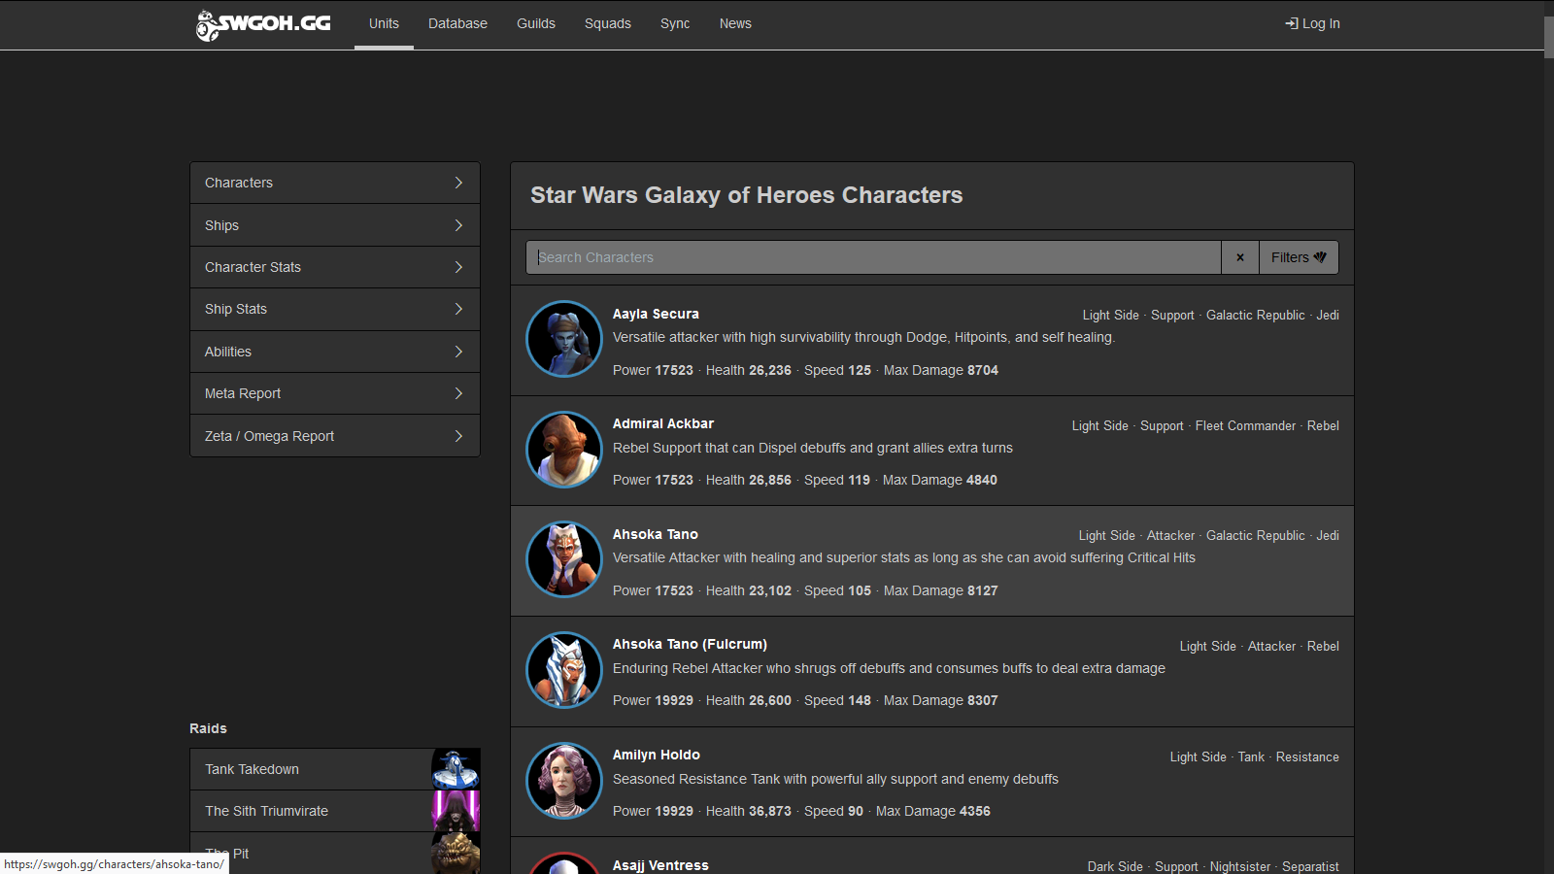
Task: Expand the Ship Stats chevron
Action: pos(458,309)
